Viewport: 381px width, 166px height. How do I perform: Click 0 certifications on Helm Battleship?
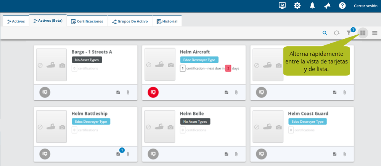click(85, 130)
